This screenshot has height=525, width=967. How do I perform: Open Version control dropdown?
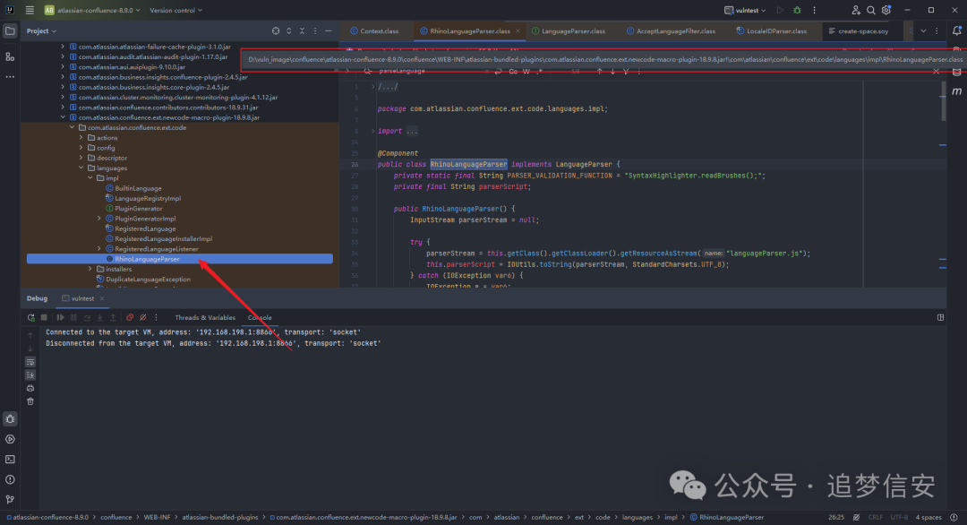[x=175, y=11]
